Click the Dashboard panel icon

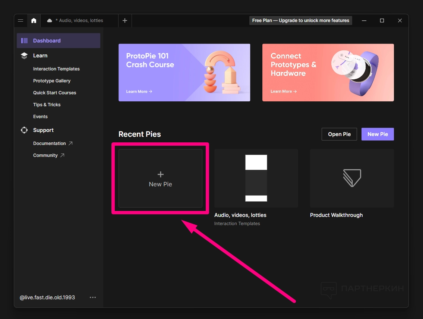pyautogui.click(x=24, y=41)
